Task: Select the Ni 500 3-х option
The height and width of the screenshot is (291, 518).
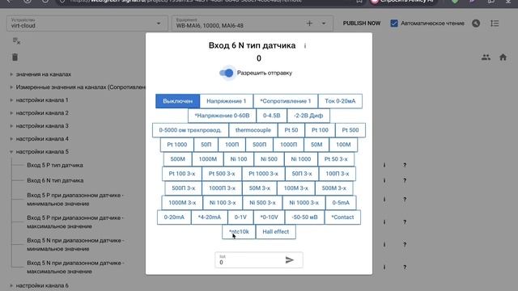Action: point(262,203)
